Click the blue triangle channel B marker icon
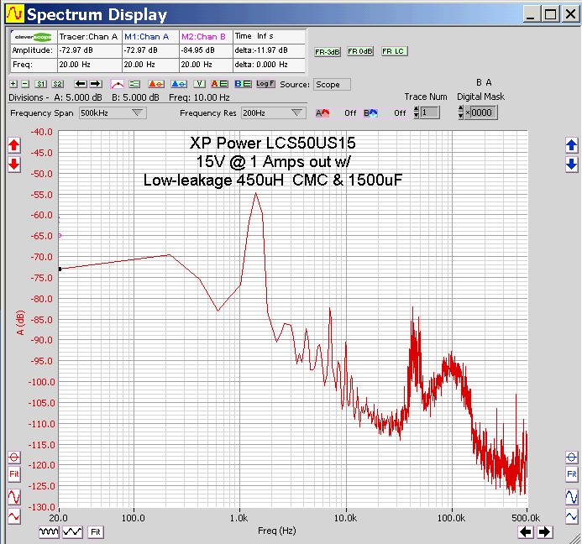The height and width of the screenshot is (544, 582). [179, 84]
